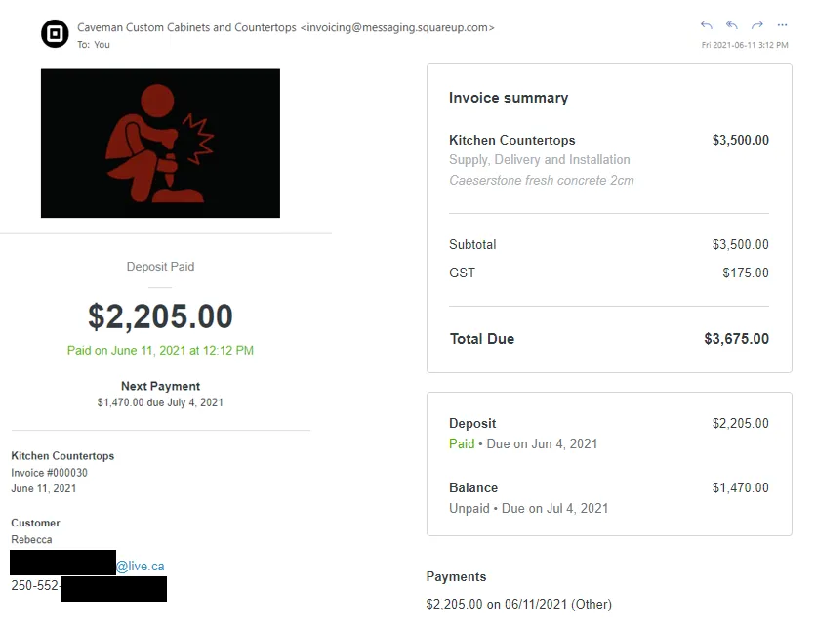Click the "To: You" recipient line

(x=94, y=45)
